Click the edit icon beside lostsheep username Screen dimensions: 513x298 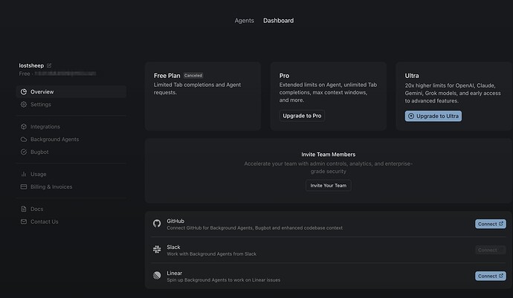(x=49, y=65)
